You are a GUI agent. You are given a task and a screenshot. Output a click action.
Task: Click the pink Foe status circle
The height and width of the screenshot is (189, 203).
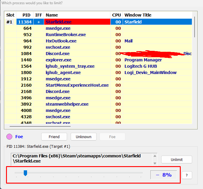[9, 137]
